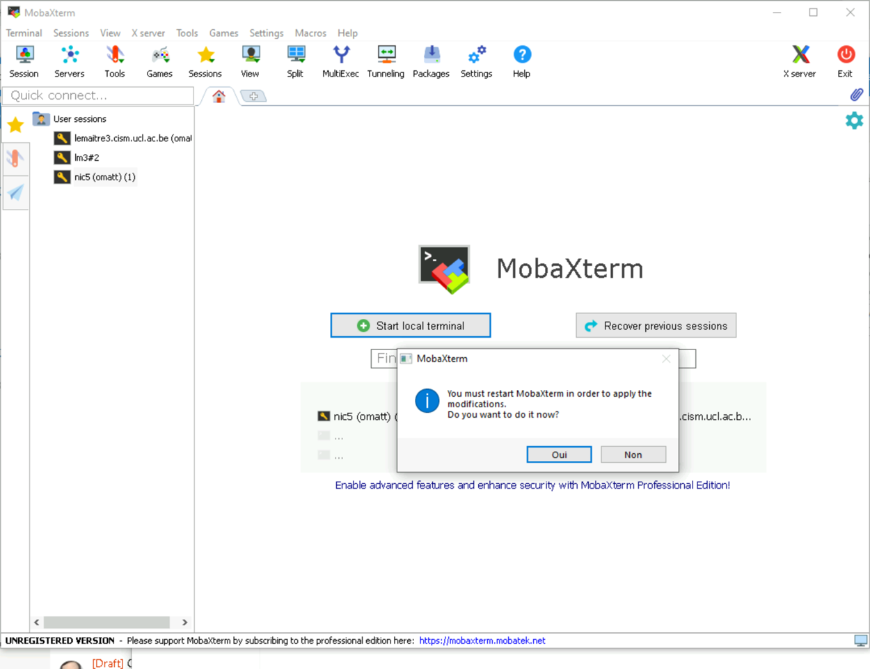
Task: Open the X server menu
Action: [x=148, y=33]
